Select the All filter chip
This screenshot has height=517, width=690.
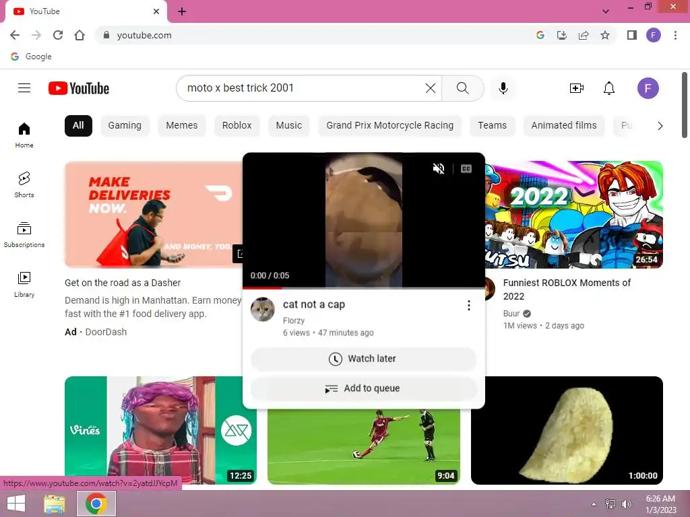(78, 126)
